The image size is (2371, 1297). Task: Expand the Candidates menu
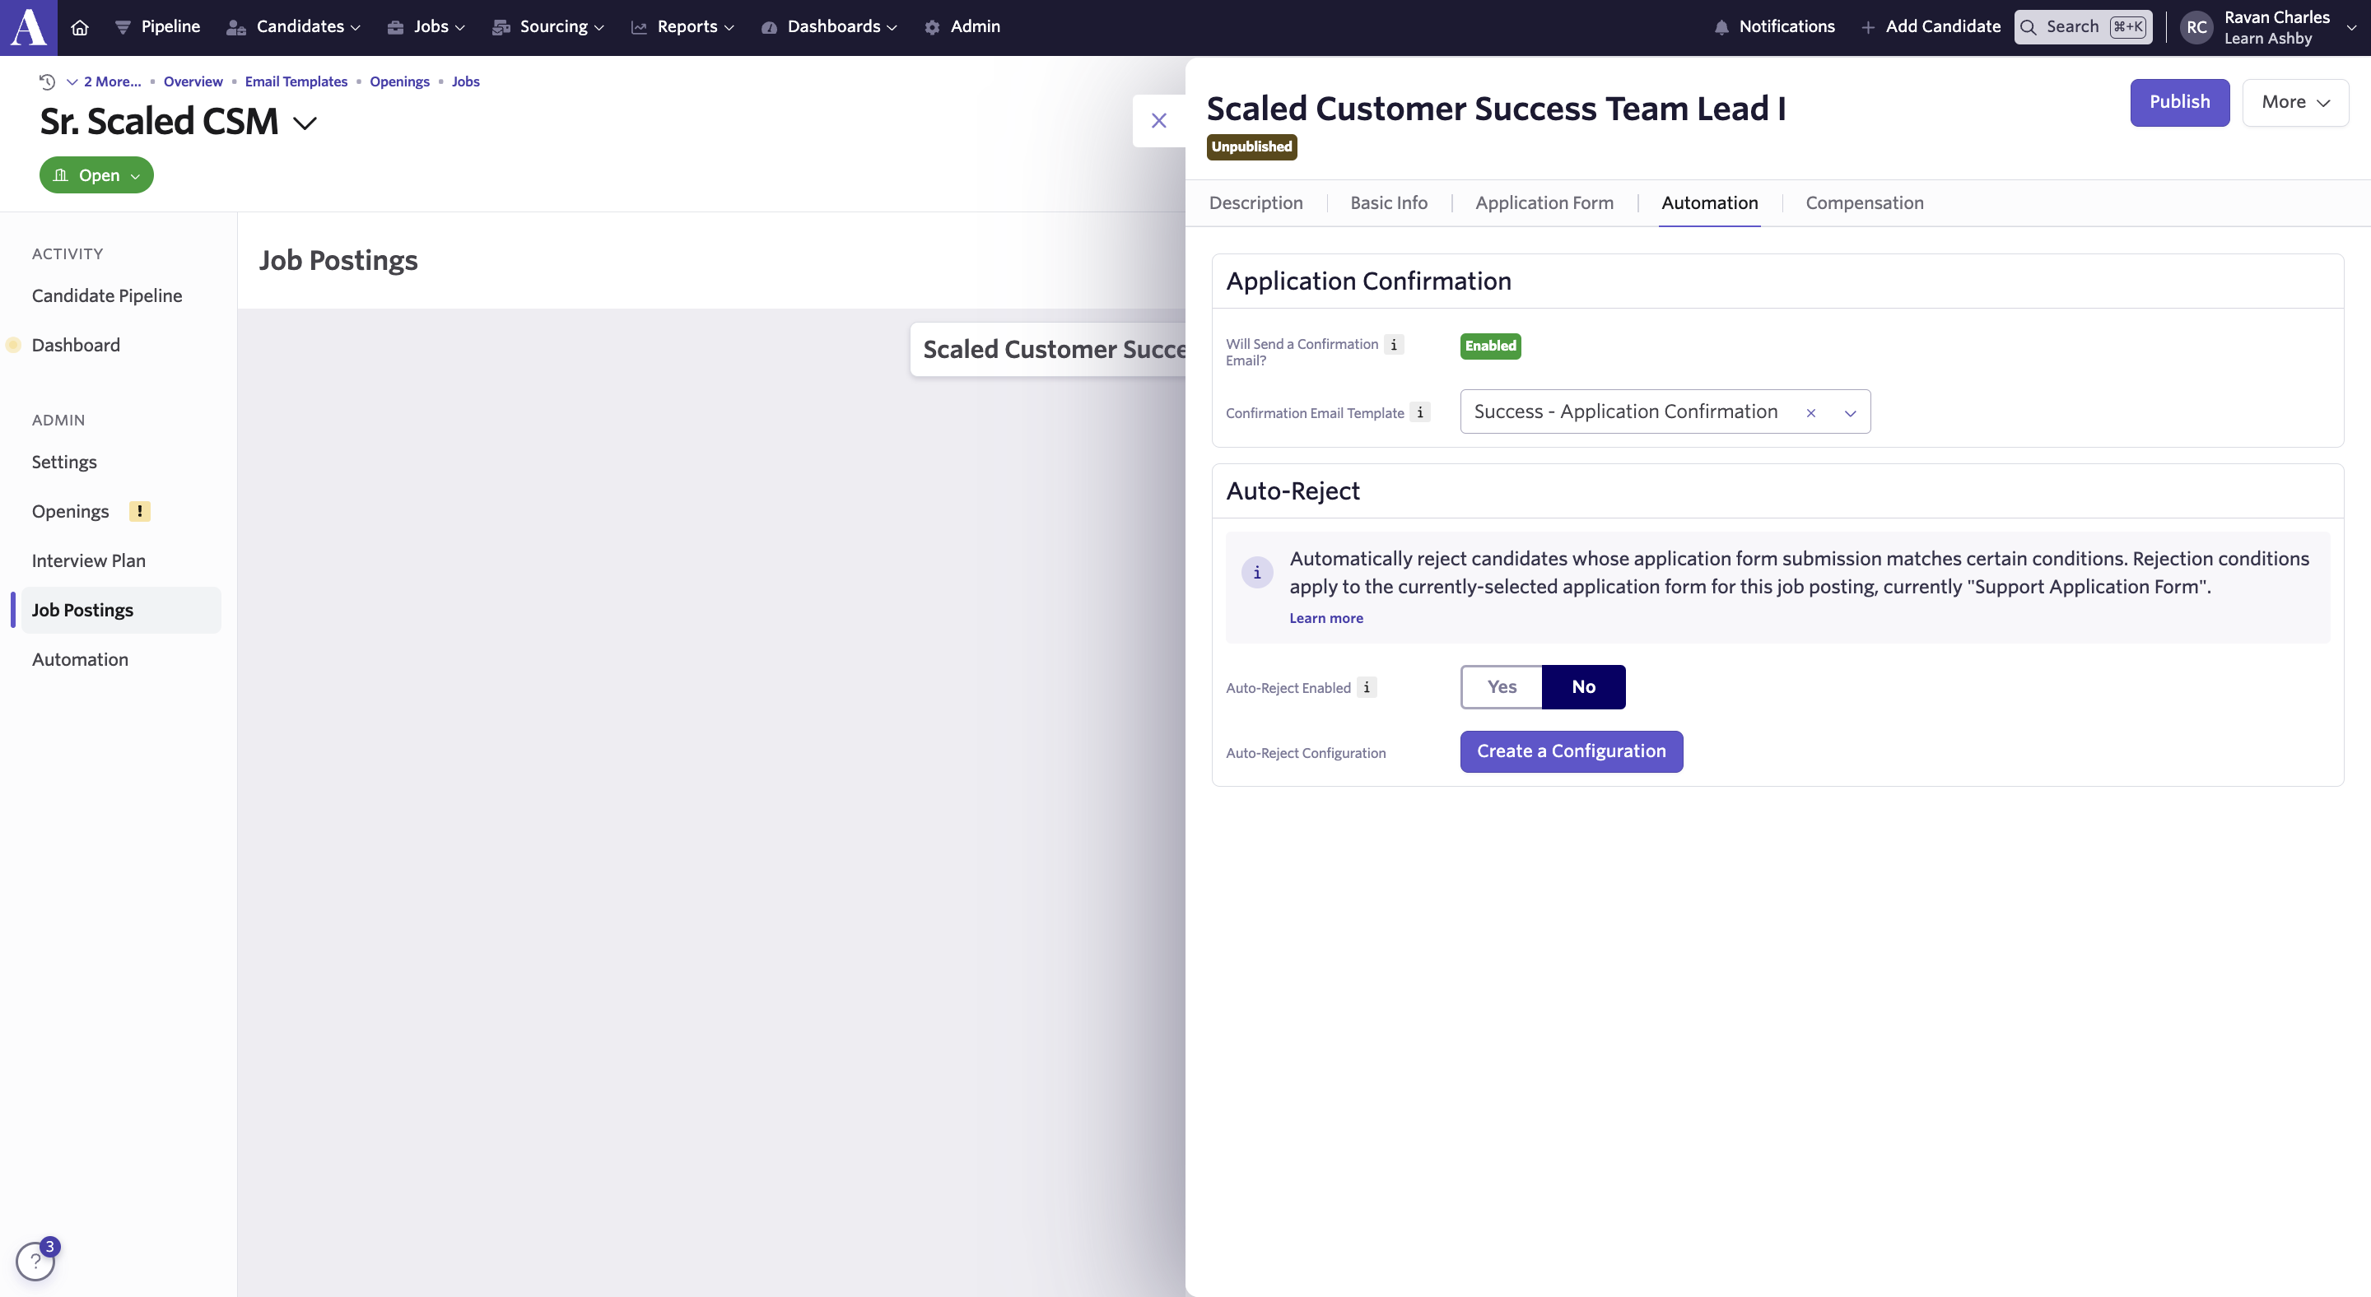tap(294, 26)
